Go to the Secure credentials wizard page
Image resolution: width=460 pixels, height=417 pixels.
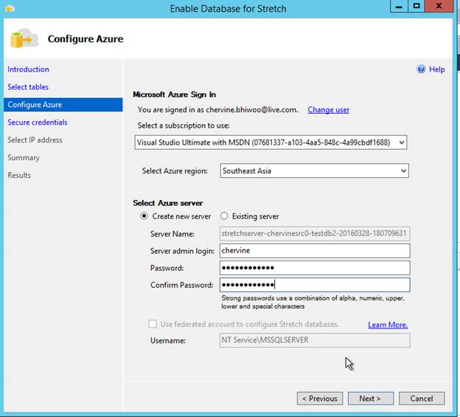38,123
